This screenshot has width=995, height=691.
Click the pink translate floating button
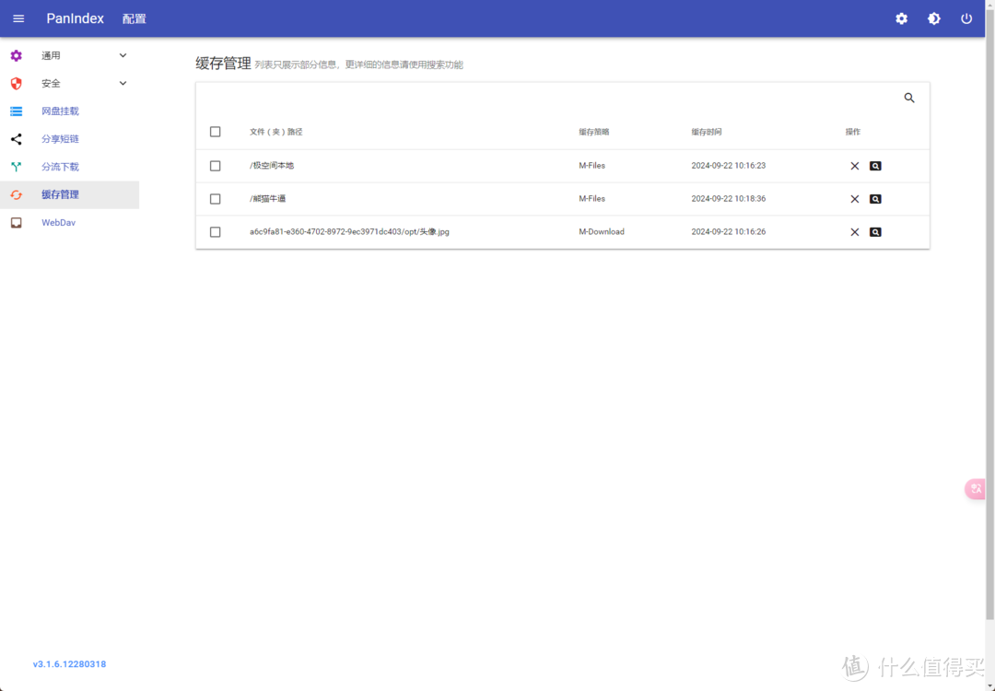pos(976,489)
